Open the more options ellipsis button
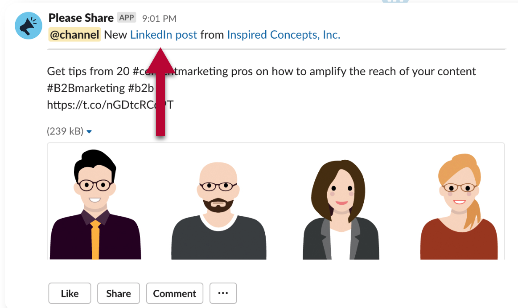Viewport: 518px width, 308px height. click(223, 293)
